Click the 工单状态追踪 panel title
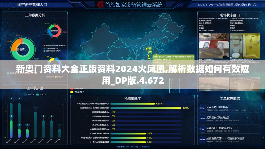The width and height of the screenshot is (265, 149). click(230, 99)
